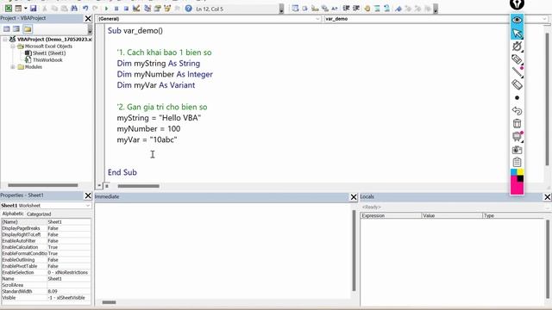Screen dimensions: 552x310
Task: Close the Locals window
Action: pyautogui.click(x=548, y=197)
